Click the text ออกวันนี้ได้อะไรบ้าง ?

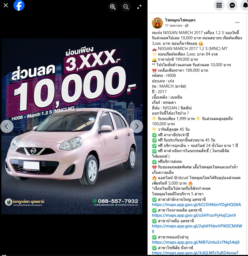point(170,113)
